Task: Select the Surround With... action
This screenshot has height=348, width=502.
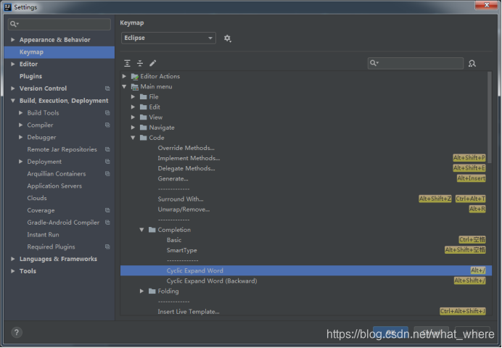Action: [181, 199]
